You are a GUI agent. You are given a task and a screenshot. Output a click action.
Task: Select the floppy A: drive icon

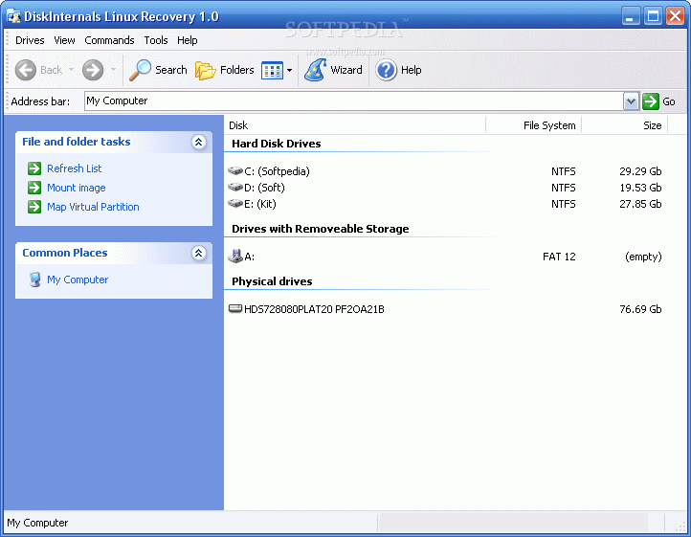point(235,256)
